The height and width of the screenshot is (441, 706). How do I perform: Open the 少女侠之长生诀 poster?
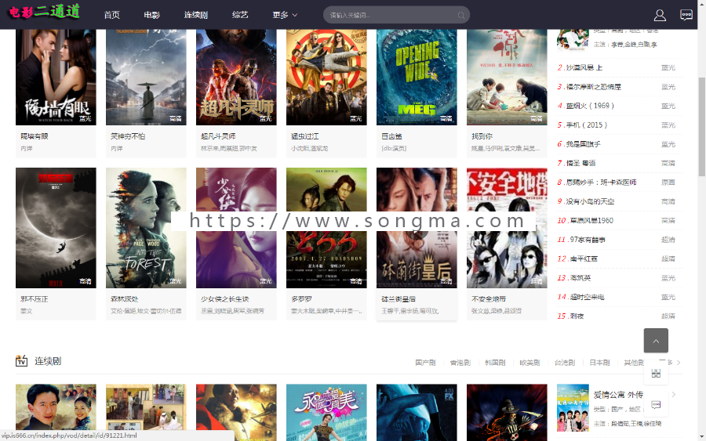click(x=236, y=228)
